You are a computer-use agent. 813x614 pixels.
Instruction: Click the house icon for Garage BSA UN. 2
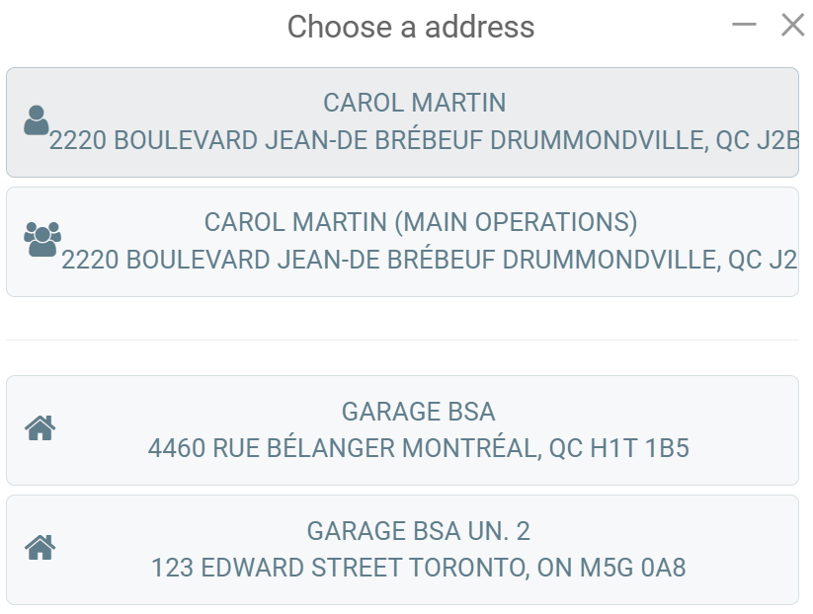tap(40, 547)
